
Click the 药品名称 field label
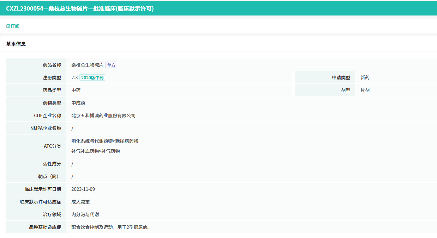click(x=52, y=65)
